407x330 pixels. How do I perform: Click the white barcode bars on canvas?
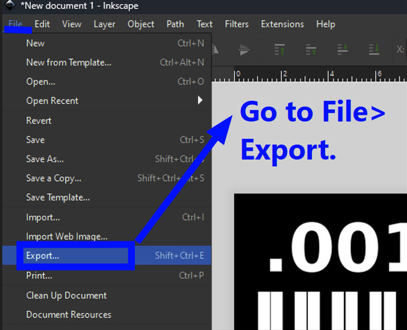coord(327,311)
